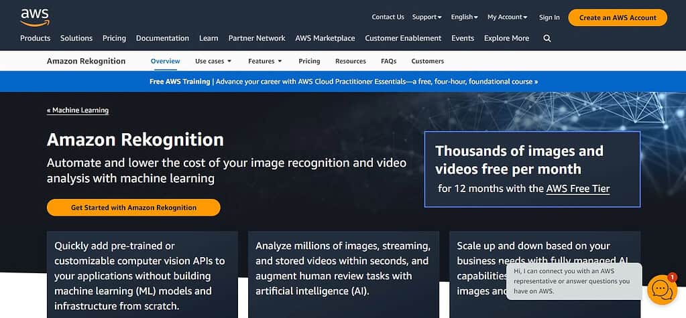Viewport: 686px width, 318px height.
Task: Select the Resources tab
Action: coord(351,61)
